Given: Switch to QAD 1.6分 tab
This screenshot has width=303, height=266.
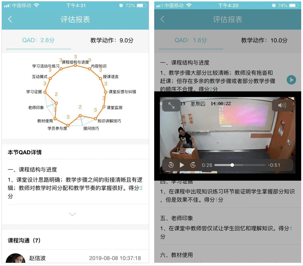Looking at the screenshot, I should click(x=191, y=40).
